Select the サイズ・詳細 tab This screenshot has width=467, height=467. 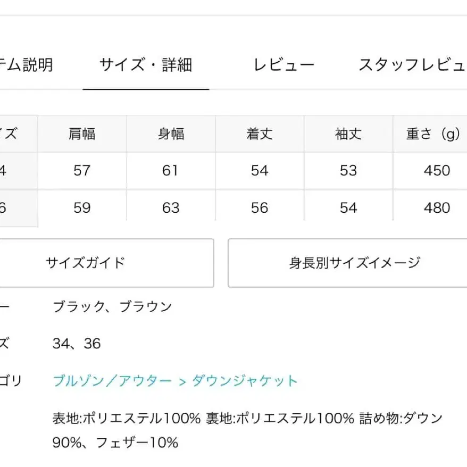(146, 65)
